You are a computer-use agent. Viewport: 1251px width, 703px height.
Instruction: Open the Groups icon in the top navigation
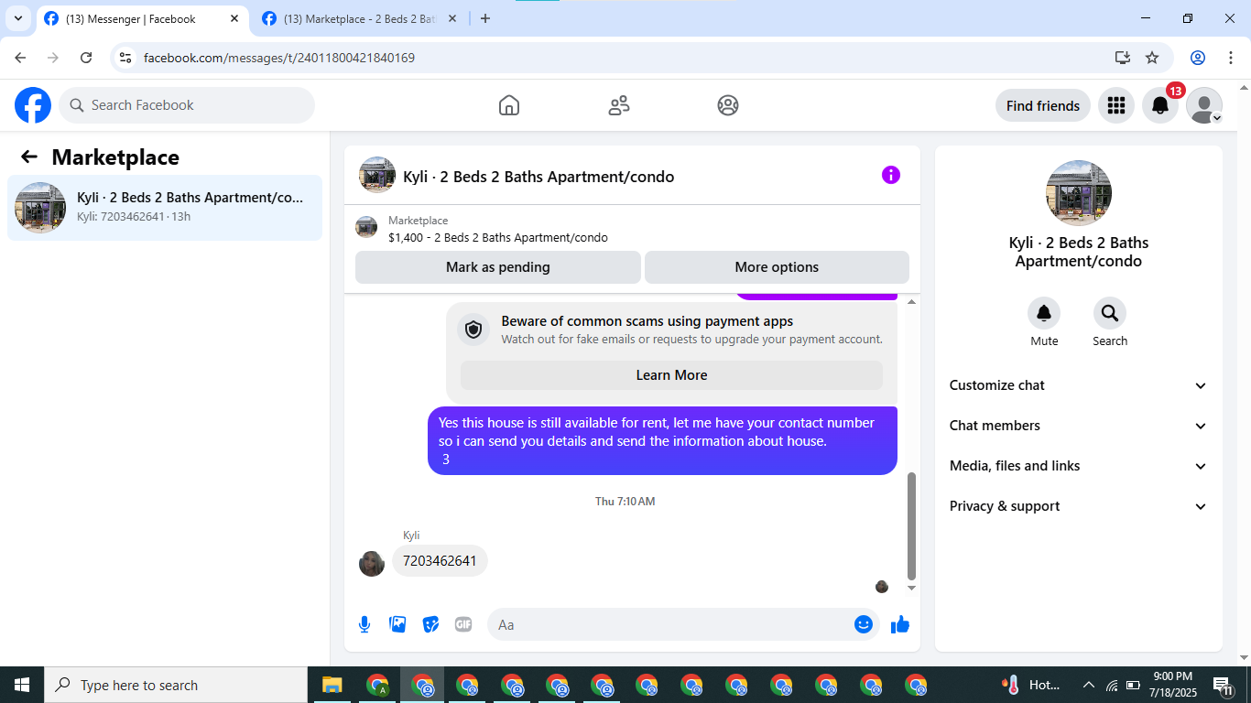[728, 105]
